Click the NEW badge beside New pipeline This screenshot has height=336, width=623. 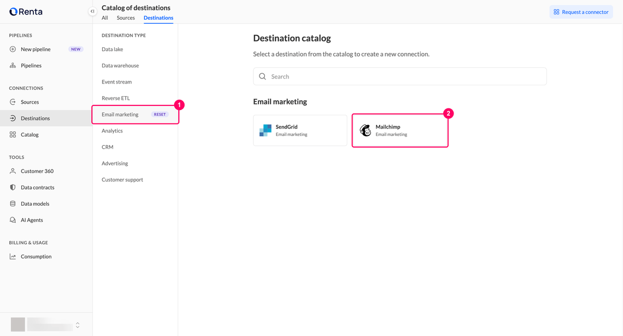76,49
